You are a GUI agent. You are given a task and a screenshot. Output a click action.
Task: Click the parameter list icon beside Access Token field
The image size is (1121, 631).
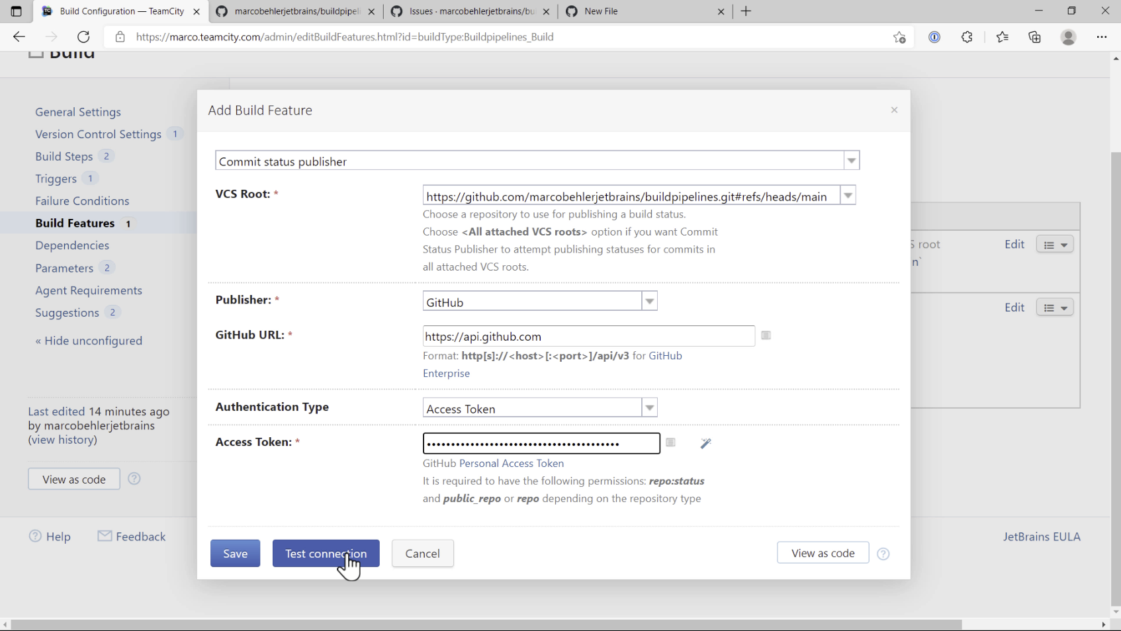coord(670,442)
